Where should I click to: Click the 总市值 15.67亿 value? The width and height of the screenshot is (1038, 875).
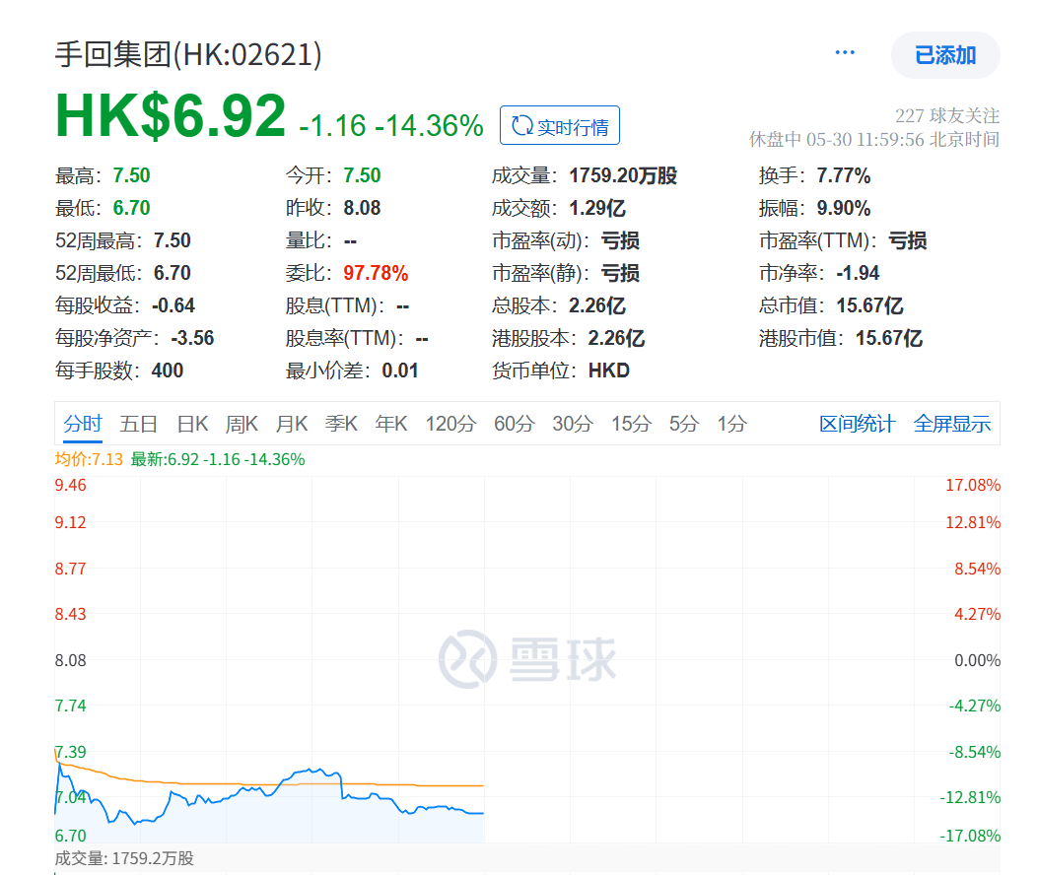pos(869,305)
